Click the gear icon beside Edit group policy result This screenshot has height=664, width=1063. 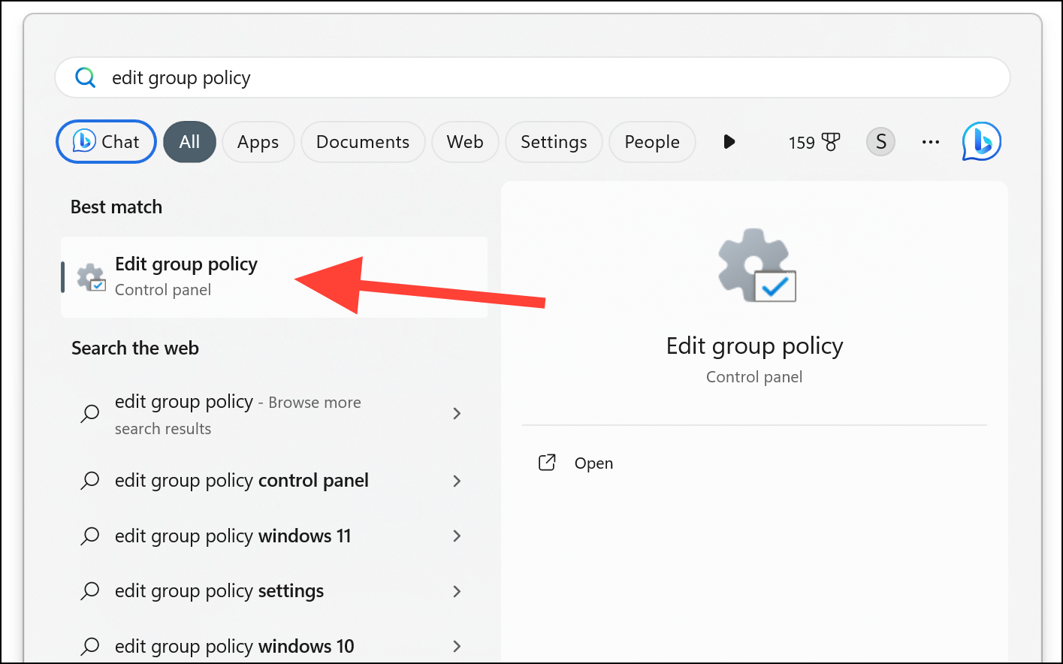point(92,277)
